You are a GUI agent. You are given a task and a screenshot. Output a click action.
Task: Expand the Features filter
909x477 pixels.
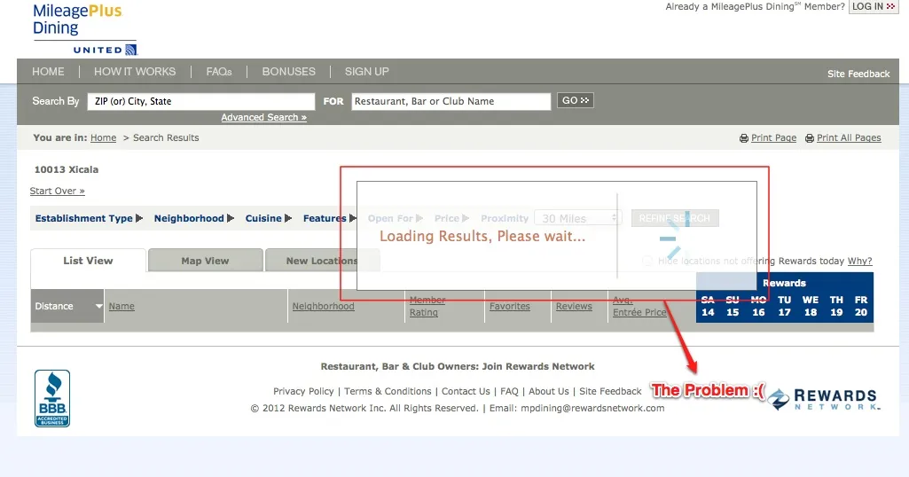pos(329,218)
